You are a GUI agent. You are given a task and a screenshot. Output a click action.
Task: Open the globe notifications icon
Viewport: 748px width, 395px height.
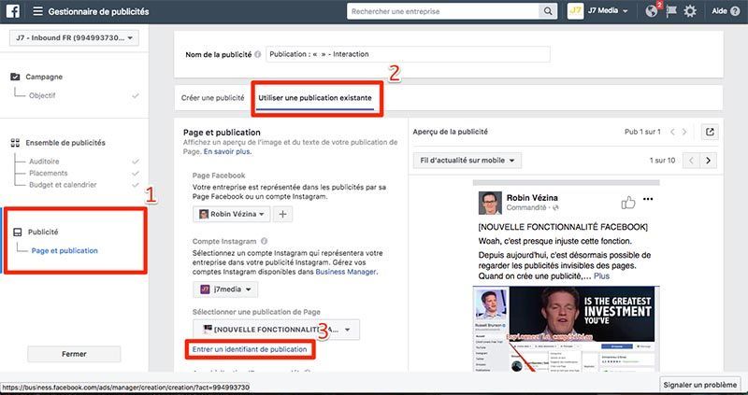[651, 11]
